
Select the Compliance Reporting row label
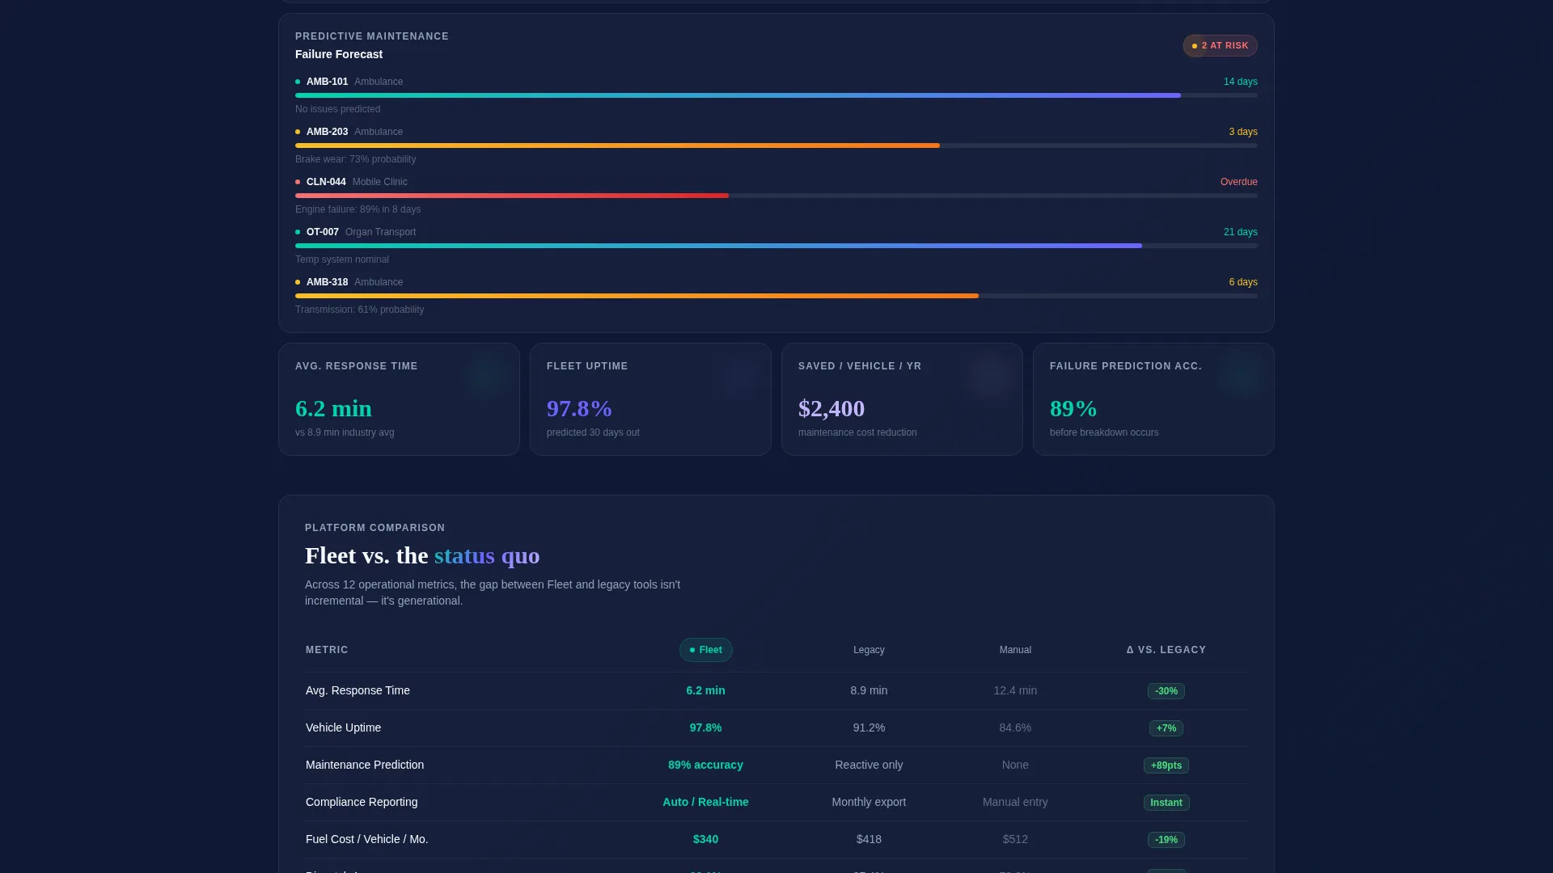(x=362, y=802)
